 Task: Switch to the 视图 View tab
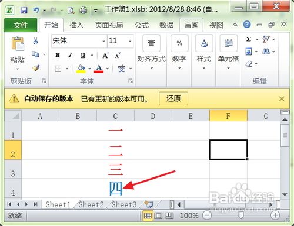(216, 25)
